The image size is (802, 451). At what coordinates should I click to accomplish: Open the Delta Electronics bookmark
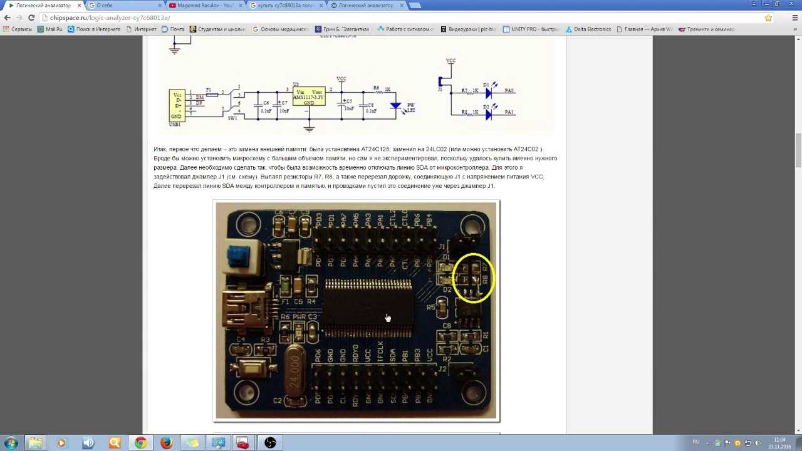(x=588, y=29)
